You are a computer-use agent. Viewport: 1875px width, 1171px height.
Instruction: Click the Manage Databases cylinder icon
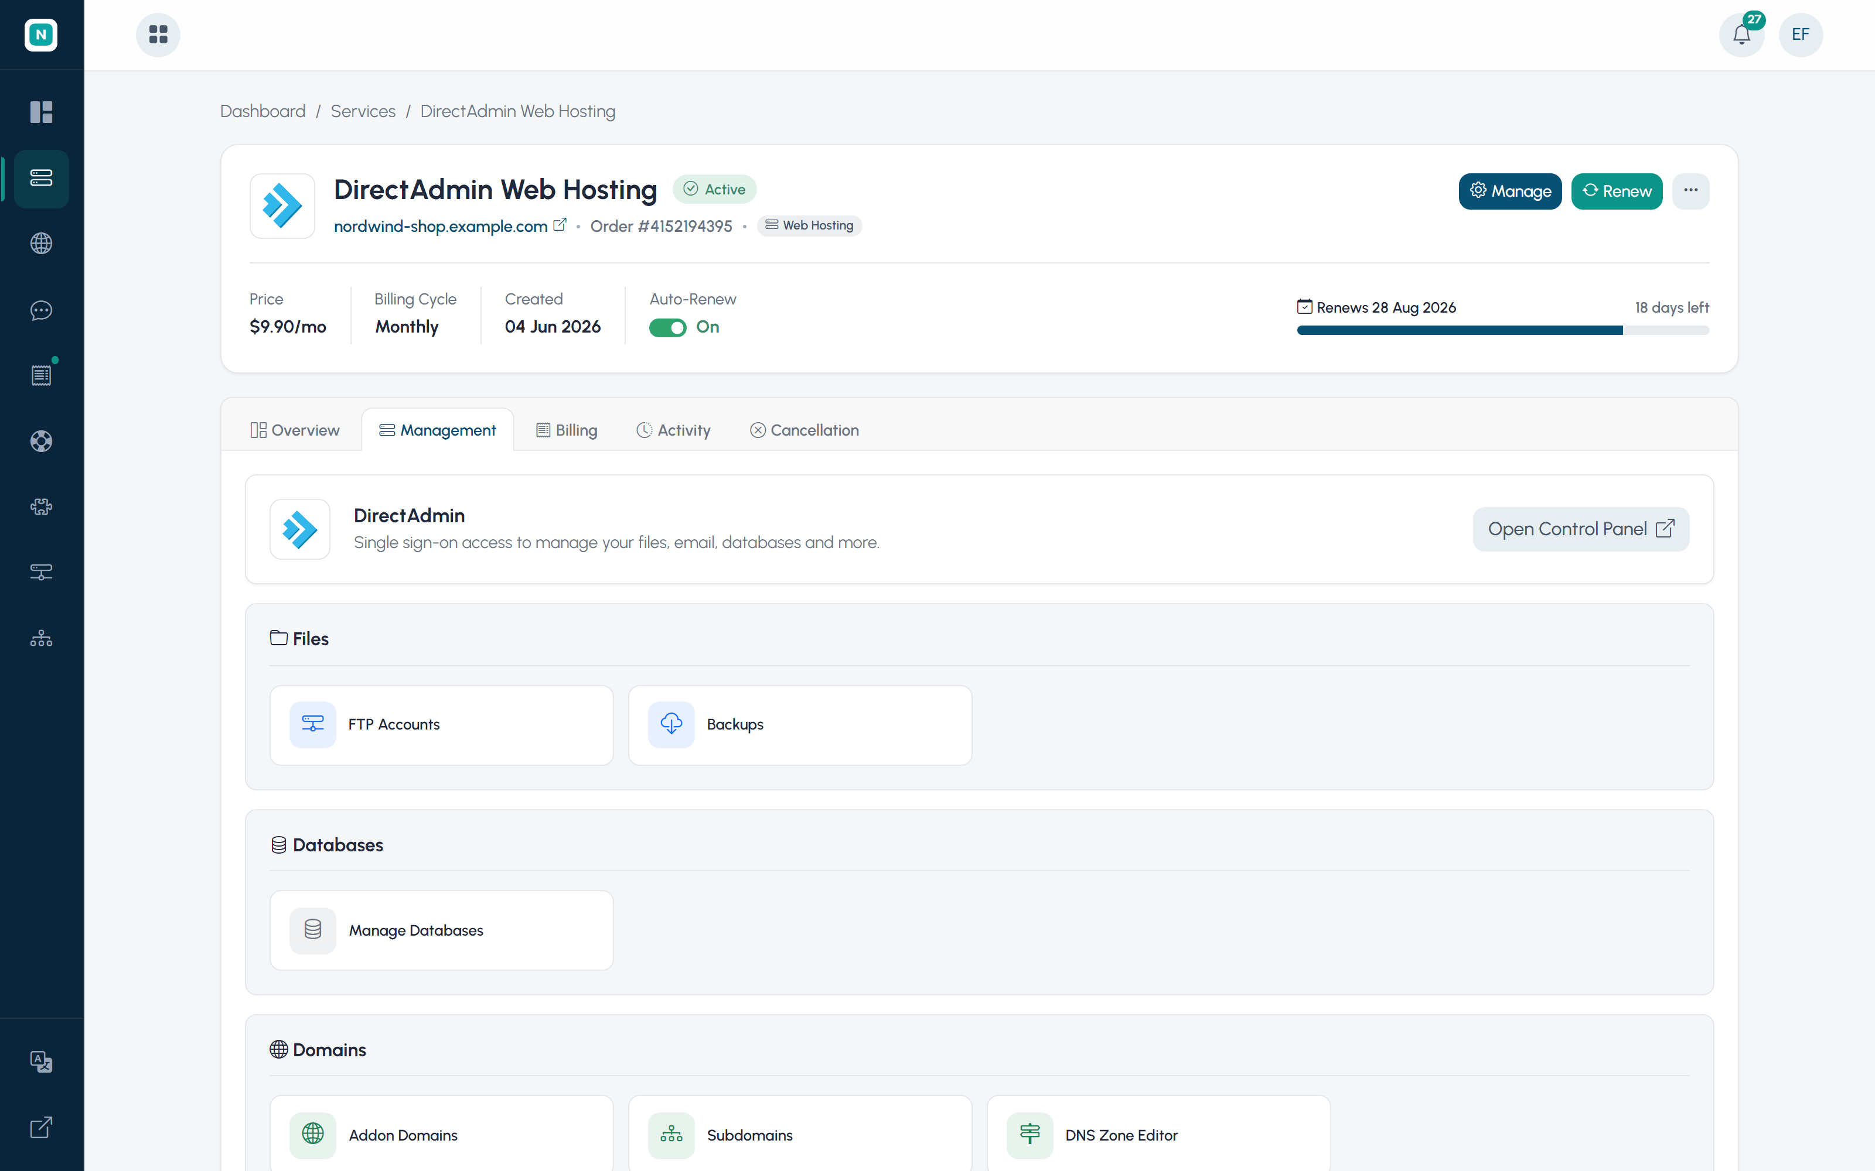[312, 930]
